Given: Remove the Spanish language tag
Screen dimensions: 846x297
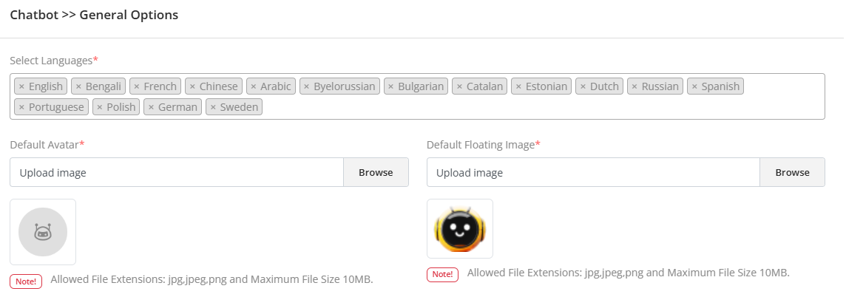Looking at the screenshot, I should (x=694, y=86).
